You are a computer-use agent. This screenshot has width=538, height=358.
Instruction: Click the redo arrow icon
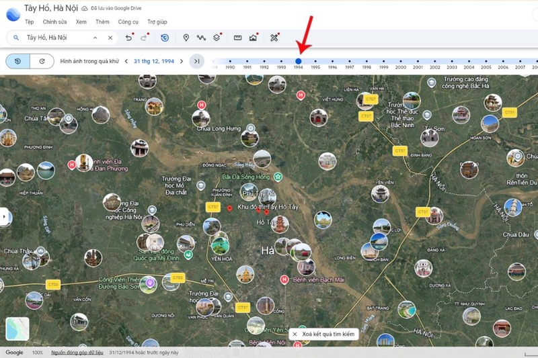click(144, 38)
